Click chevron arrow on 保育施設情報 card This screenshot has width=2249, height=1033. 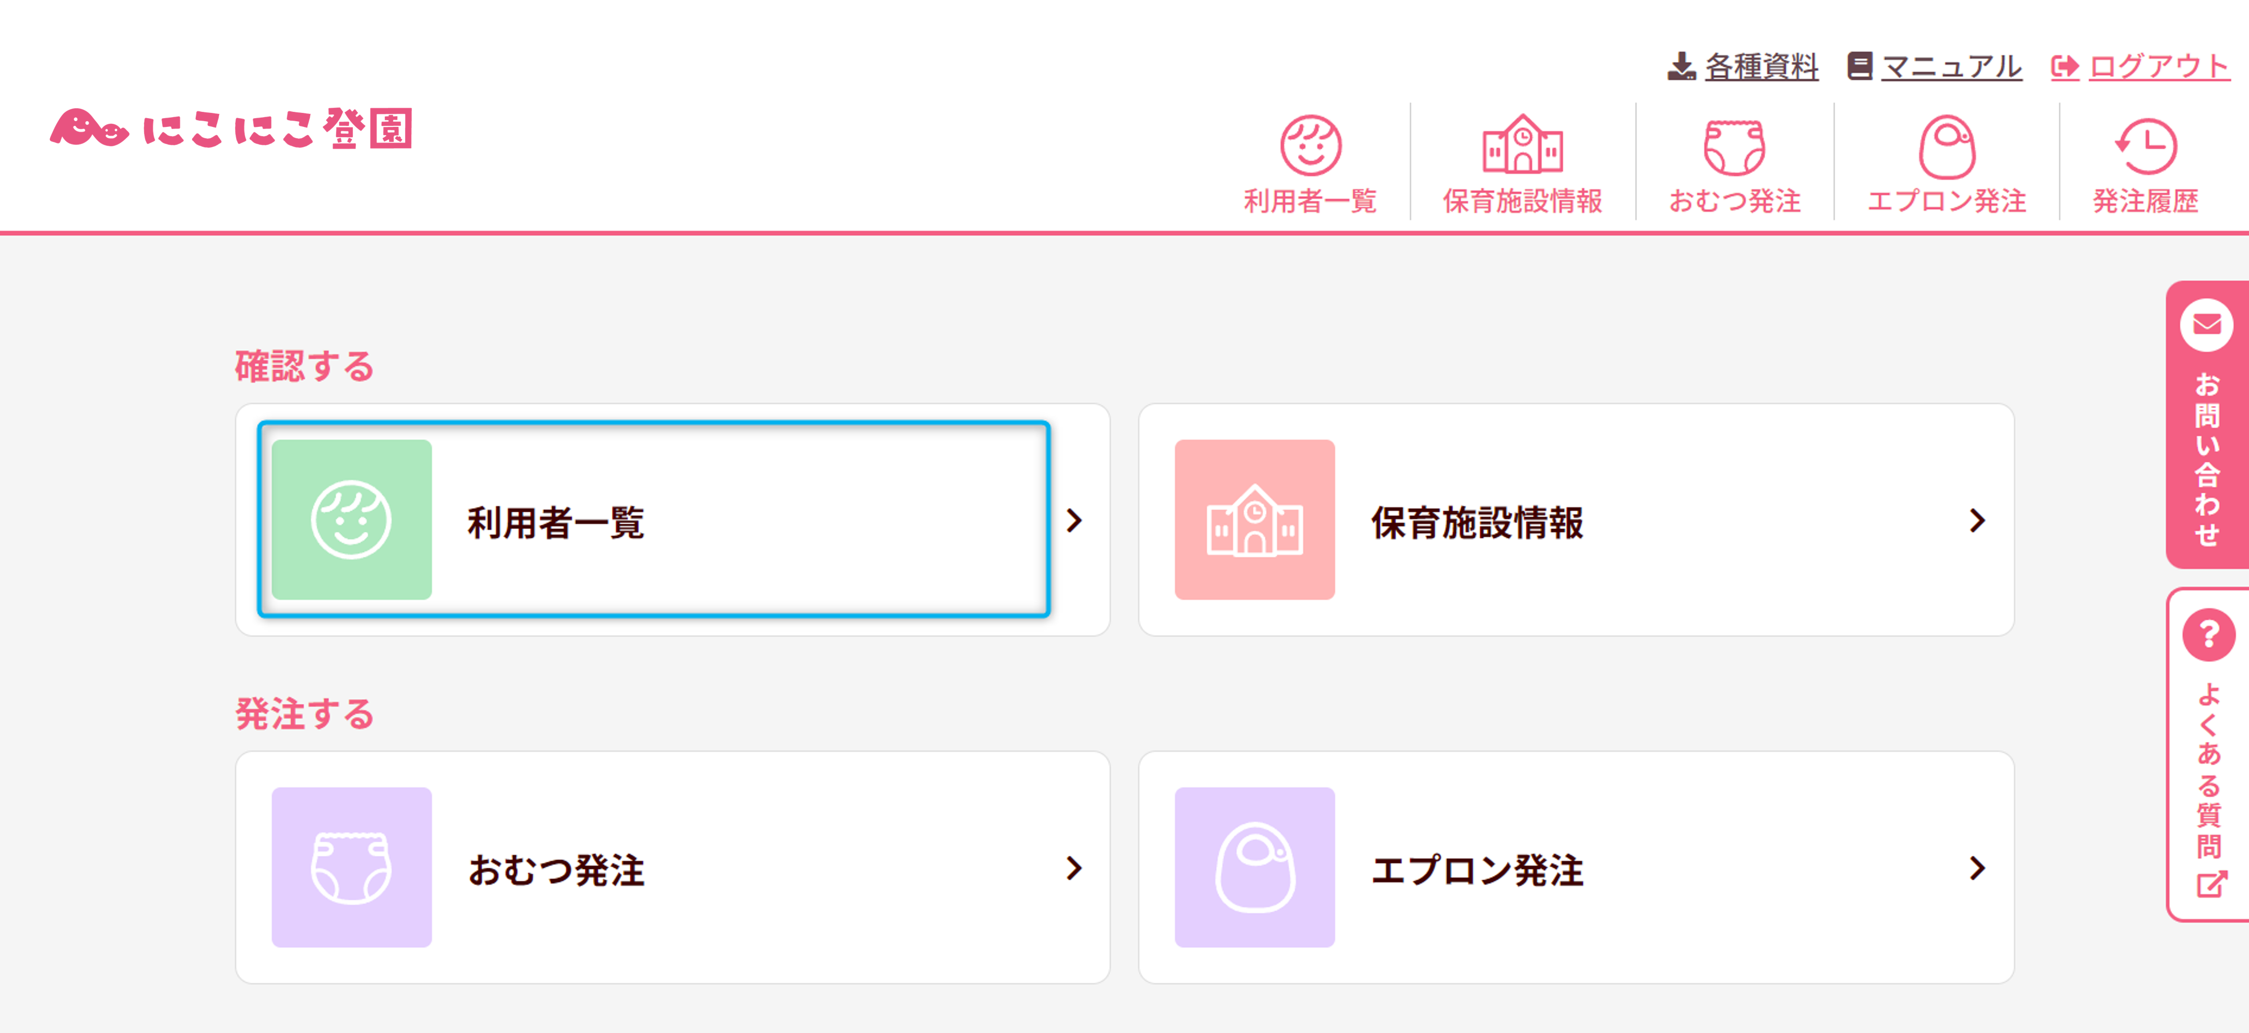pyautogui.click(x=1978, y=521)
